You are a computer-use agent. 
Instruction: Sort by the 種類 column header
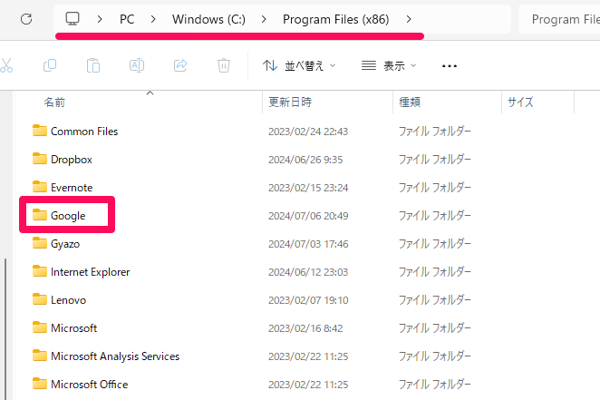point(410,102)
